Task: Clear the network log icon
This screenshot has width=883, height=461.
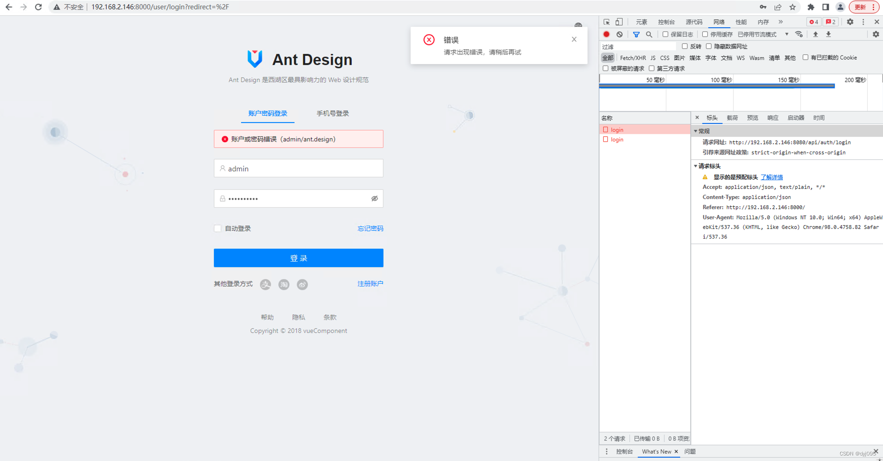Action: click(619, 34)
